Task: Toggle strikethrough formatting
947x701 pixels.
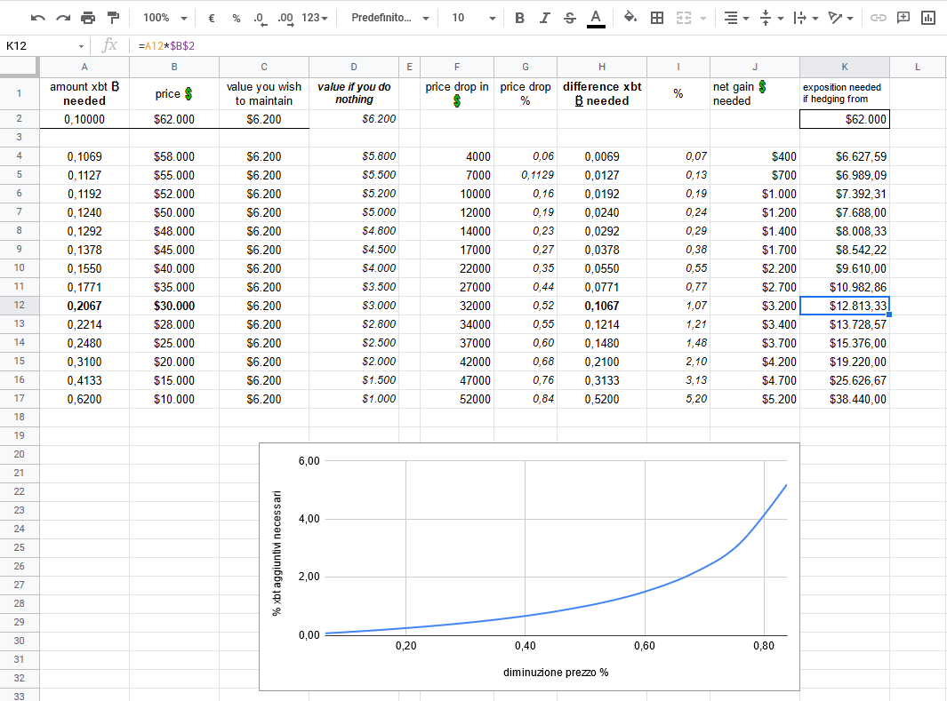Action: point(569,18)
